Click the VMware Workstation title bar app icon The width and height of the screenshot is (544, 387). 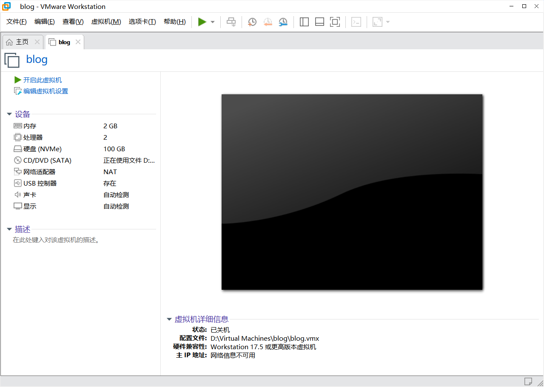tap(6, 6)
